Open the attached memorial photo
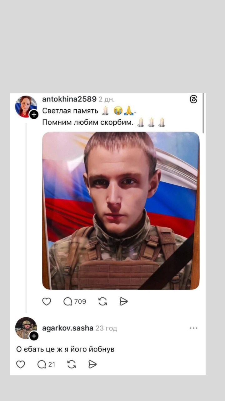The image size is (225, 401). click(121, 211)
